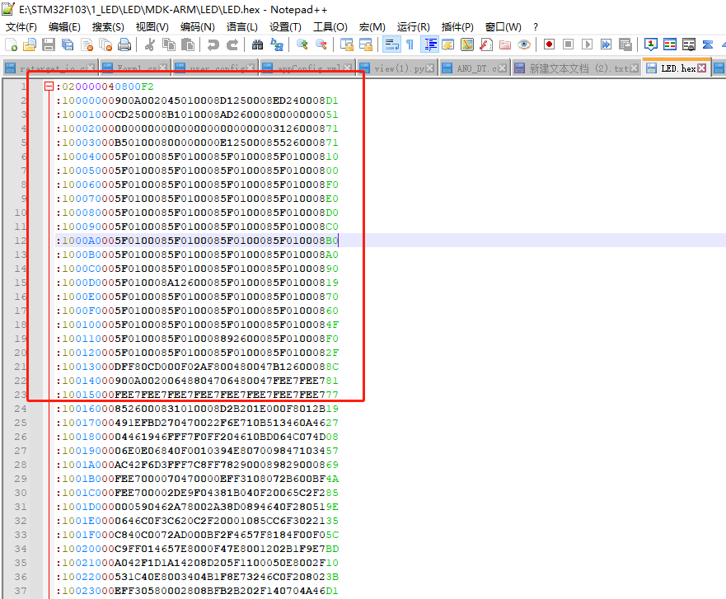Open the 编辑(E) menu
The image size is (726, 599).
[x=64, y=27]
